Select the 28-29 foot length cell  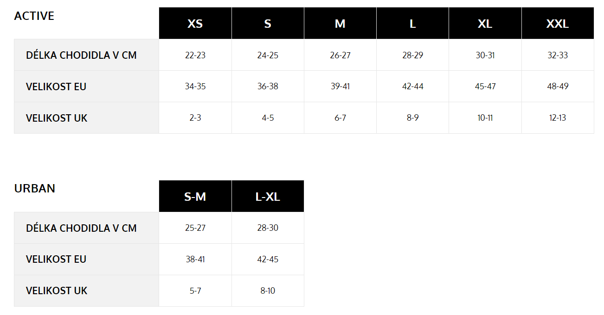click(412, 55)
